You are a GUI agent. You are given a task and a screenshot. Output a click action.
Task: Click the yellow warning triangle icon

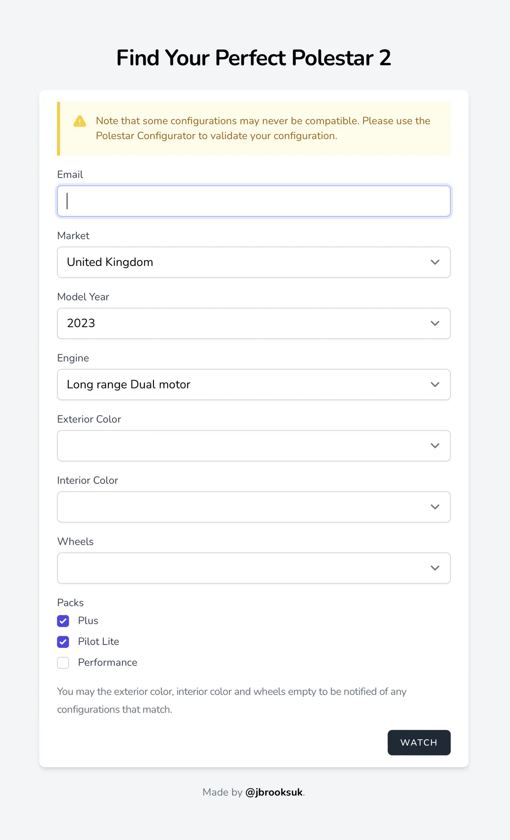(80, 121)
